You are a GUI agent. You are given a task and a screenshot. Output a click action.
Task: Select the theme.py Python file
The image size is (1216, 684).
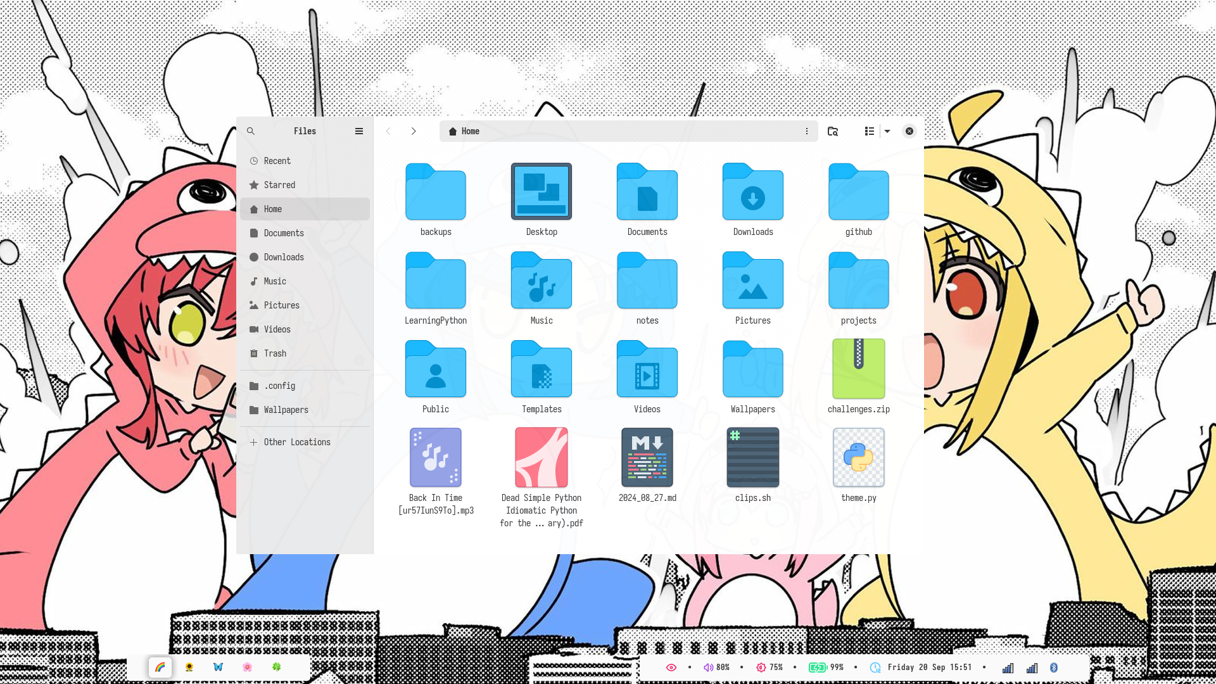coord(858,458)
